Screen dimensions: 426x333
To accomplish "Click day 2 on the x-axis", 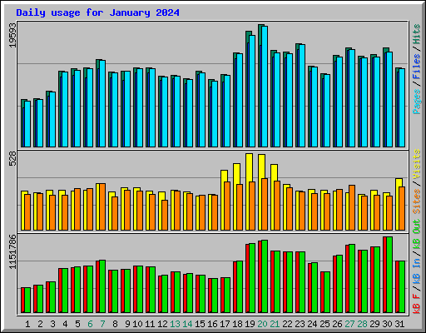I will (x=40, y=324).
